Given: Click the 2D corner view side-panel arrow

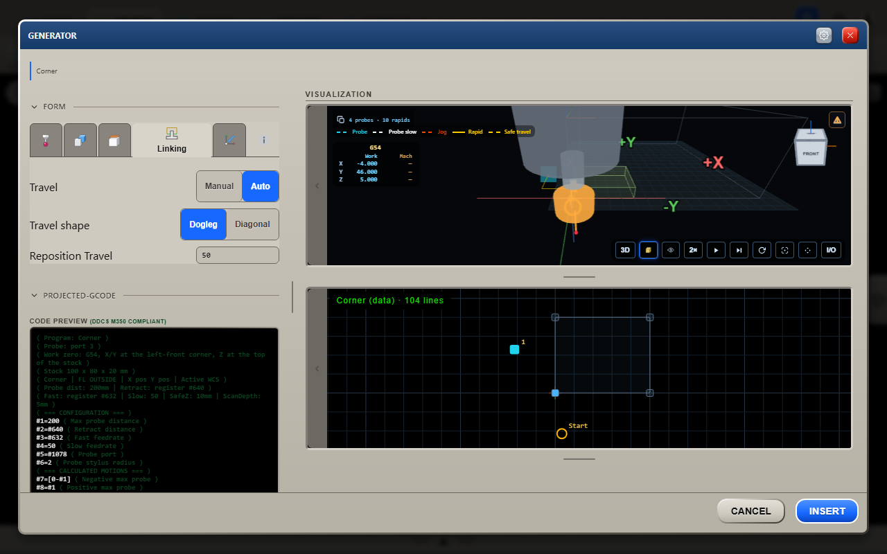Looking at the screenshot, I should [x=317, y=368].
